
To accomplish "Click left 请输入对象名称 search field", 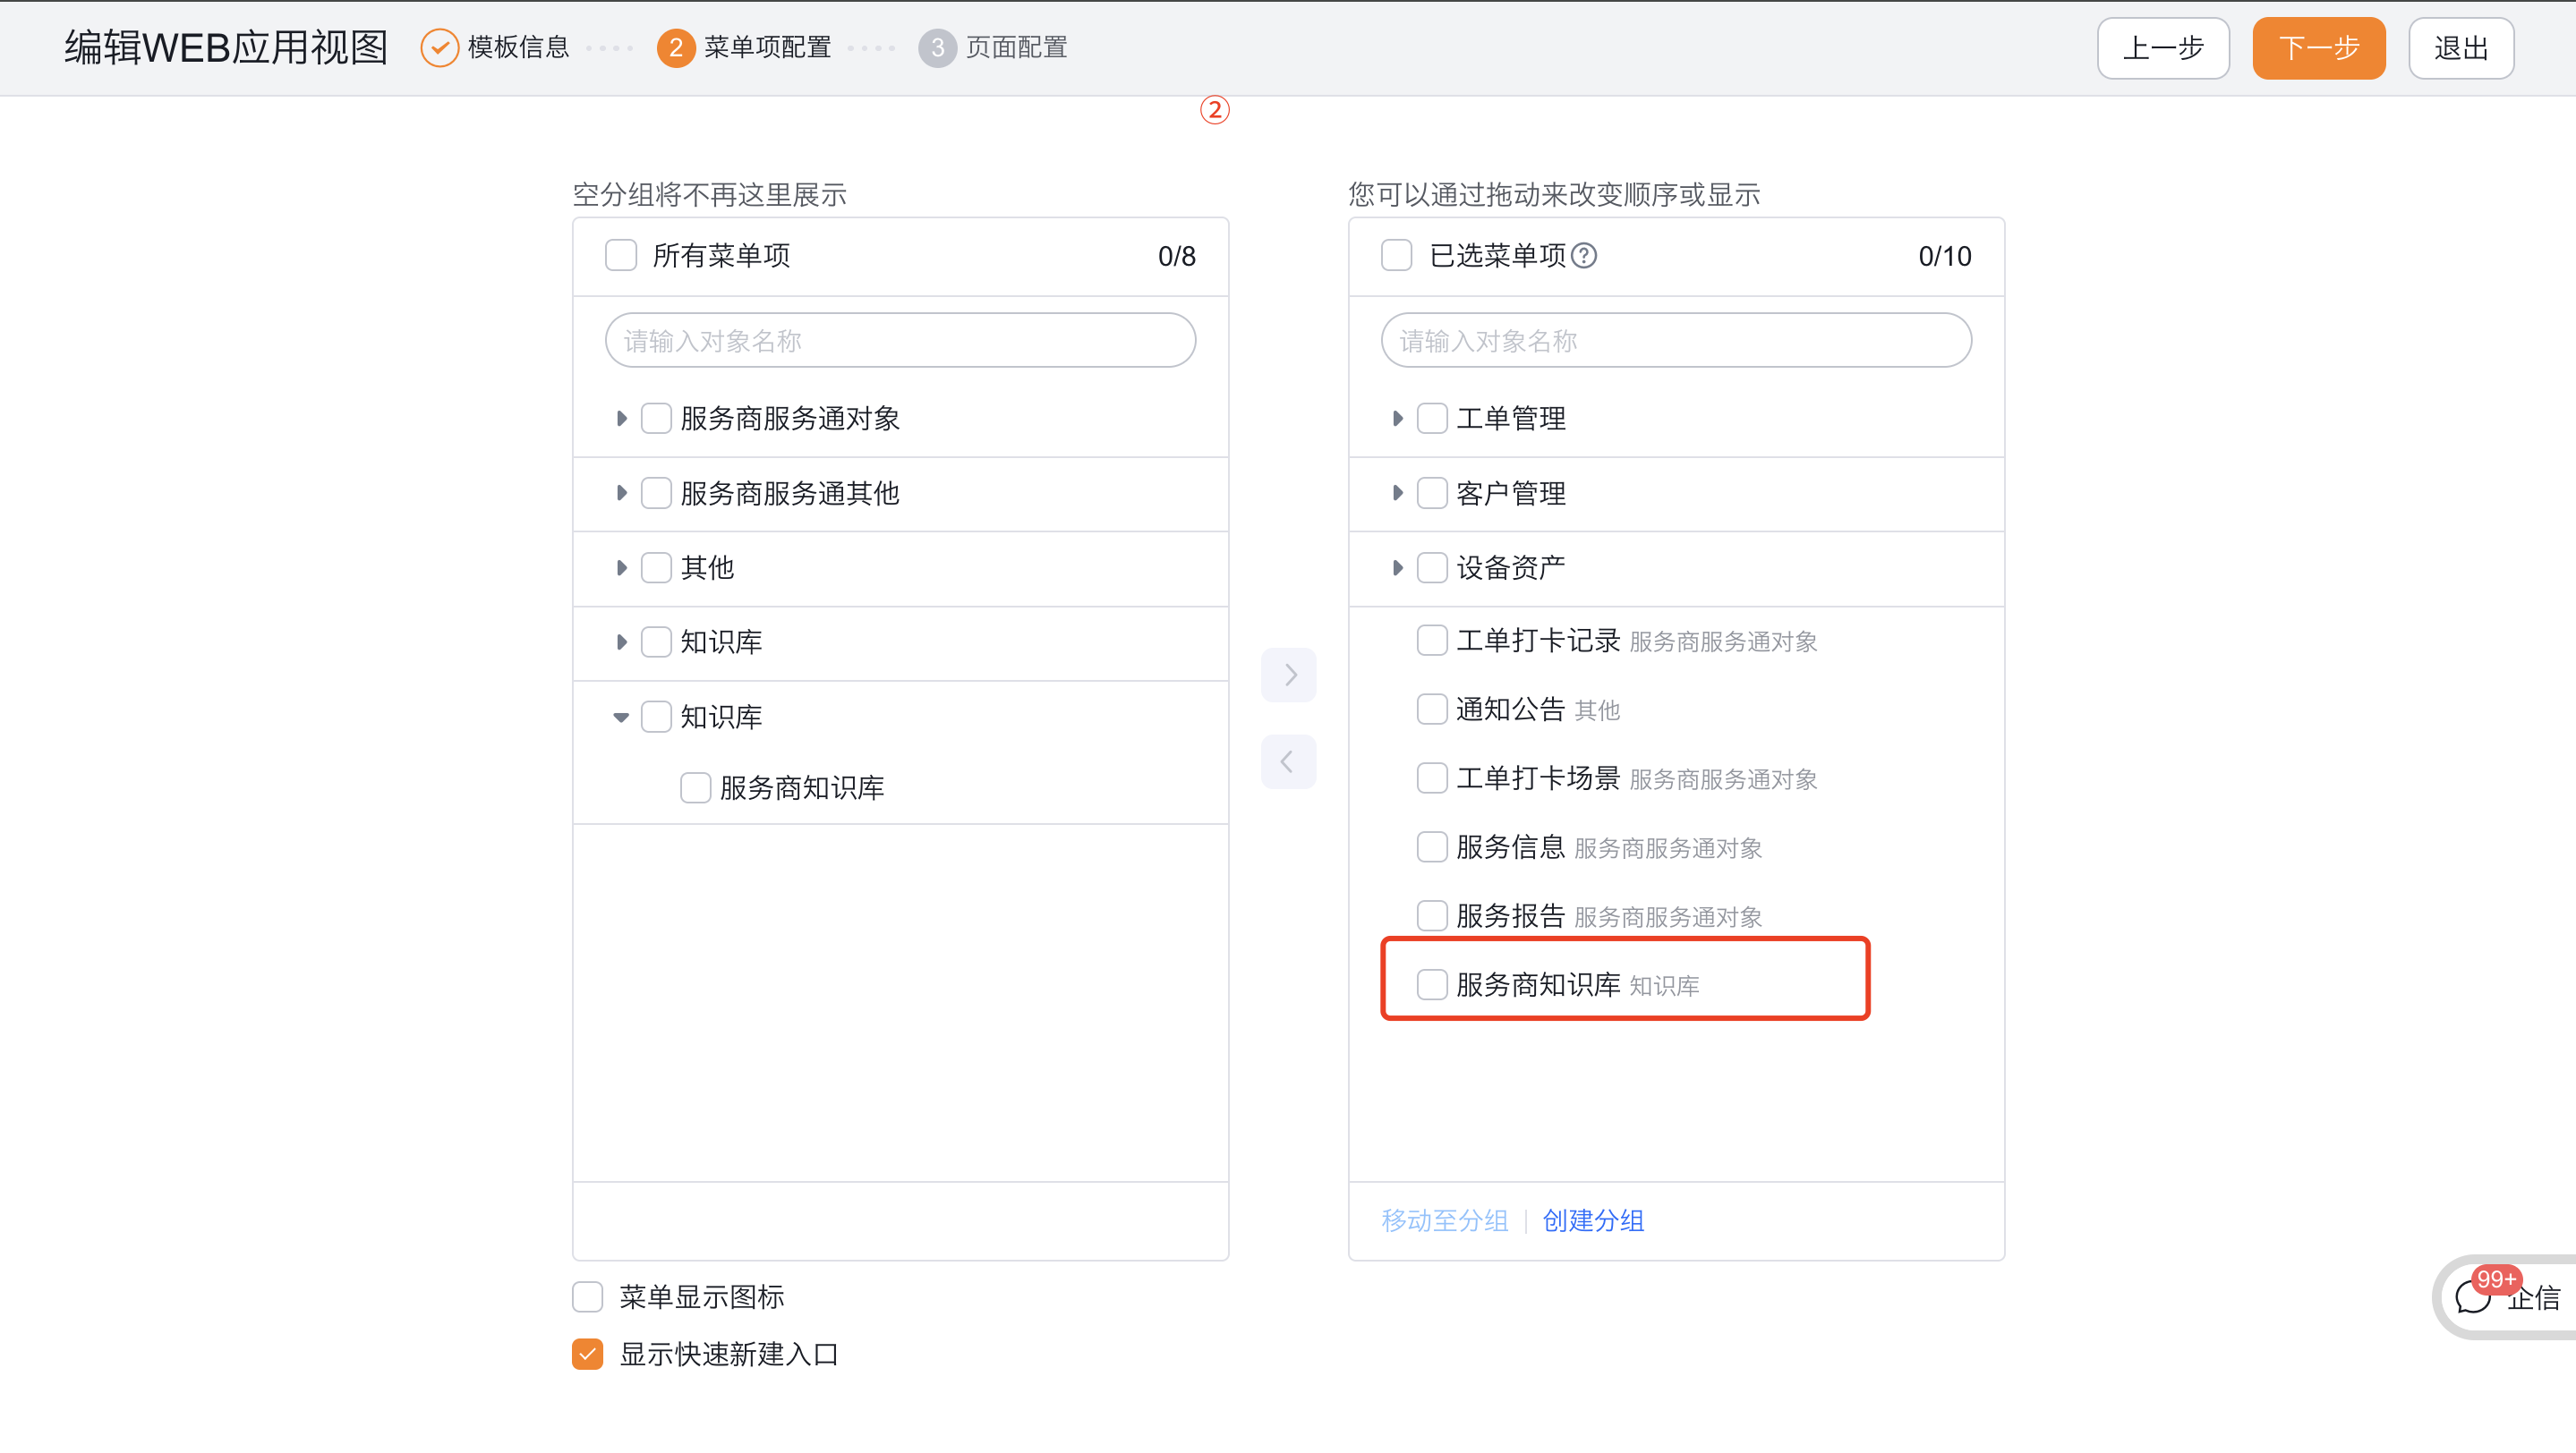I will pos(900,341).
